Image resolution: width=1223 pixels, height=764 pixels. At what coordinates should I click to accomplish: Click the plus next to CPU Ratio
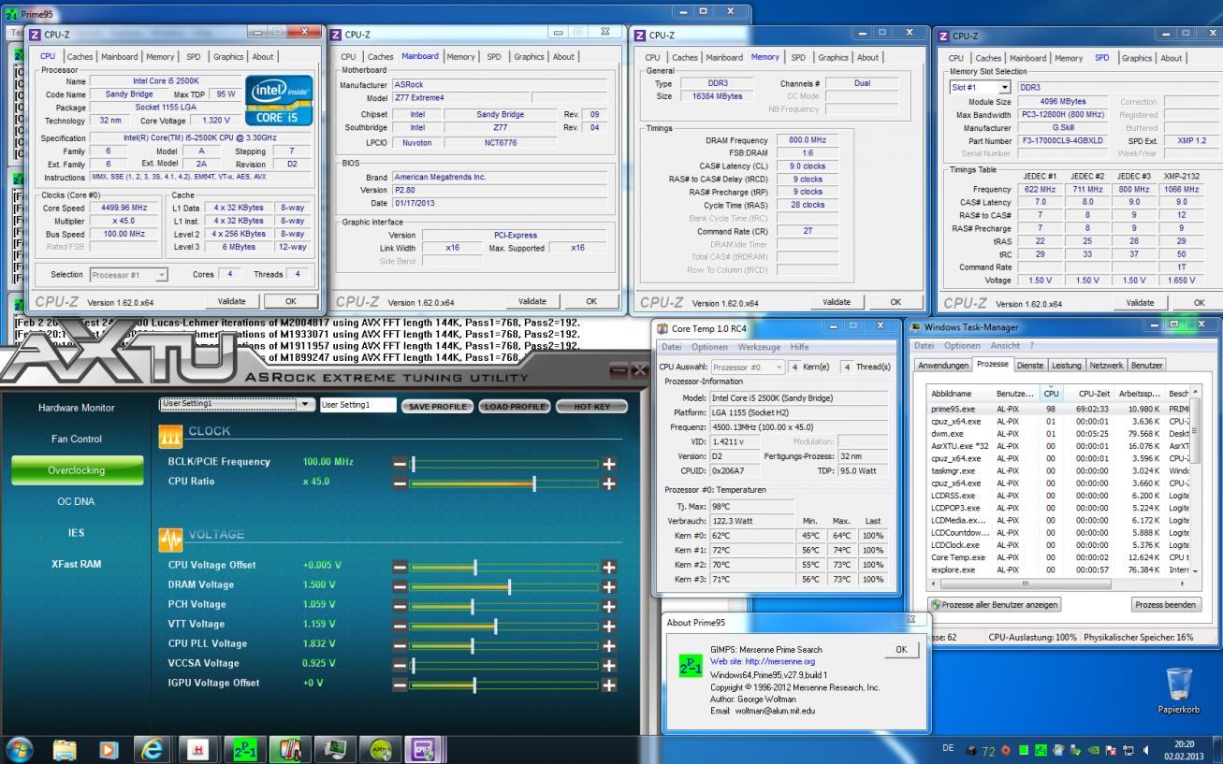tap(609, 483)
